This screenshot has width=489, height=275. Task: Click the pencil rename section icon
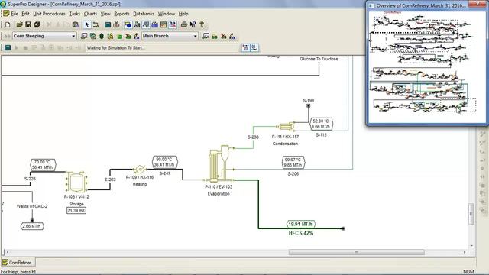pyautogui.click(x=137, y=36)
